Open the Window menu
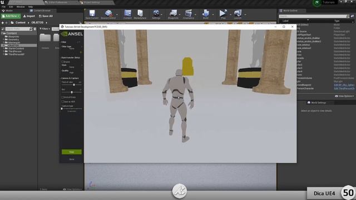This screenshot has height=200, width=356. tap(21, 7)
